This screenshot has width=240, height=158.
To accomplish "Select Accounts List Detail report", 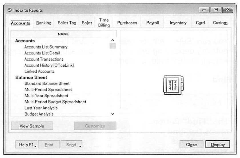I will 42,53.
